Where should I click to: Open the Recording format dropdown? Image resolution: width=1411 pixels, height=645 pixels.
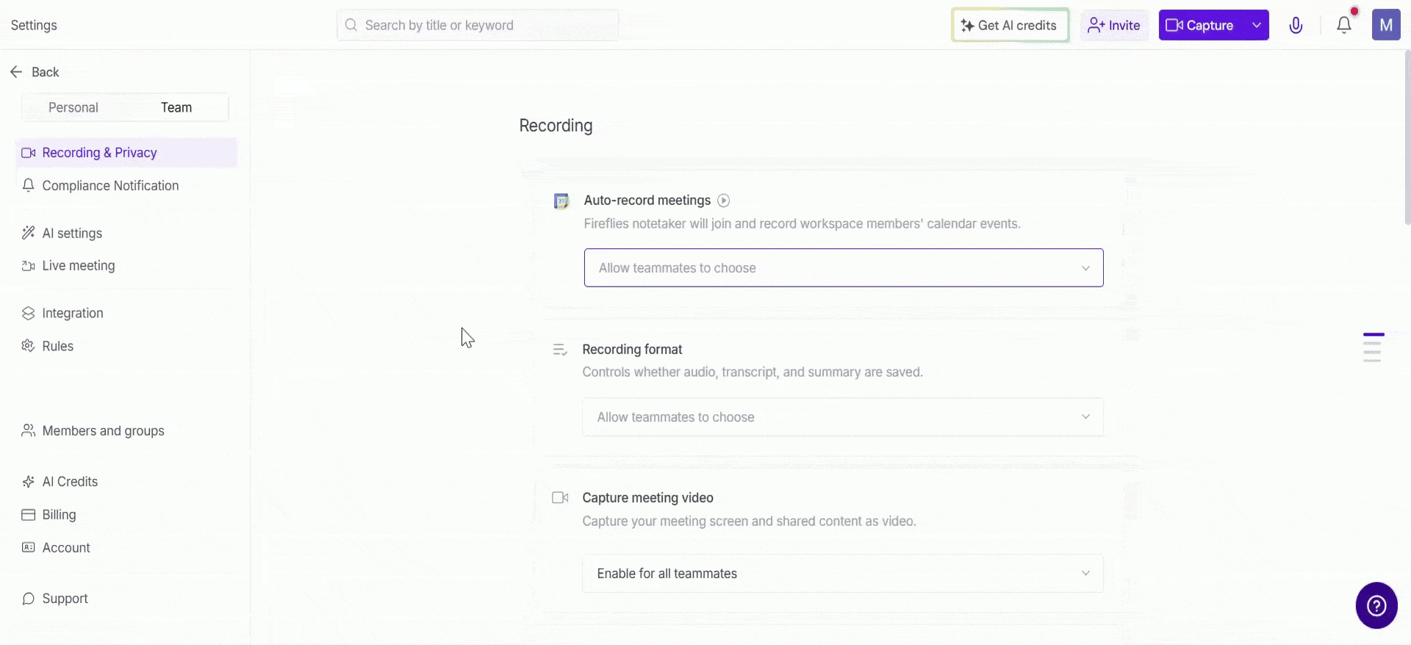843,417
